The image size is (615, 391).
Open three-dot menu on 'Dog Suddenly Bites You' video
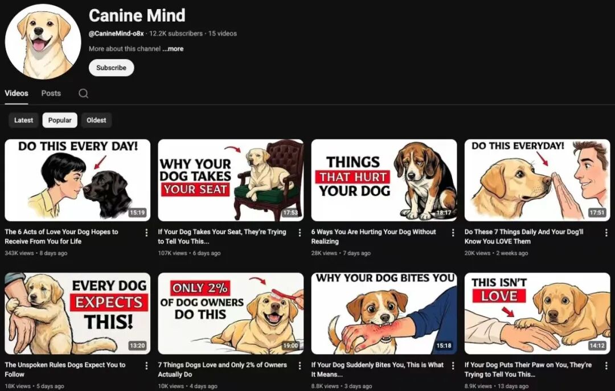click(453, 365)
